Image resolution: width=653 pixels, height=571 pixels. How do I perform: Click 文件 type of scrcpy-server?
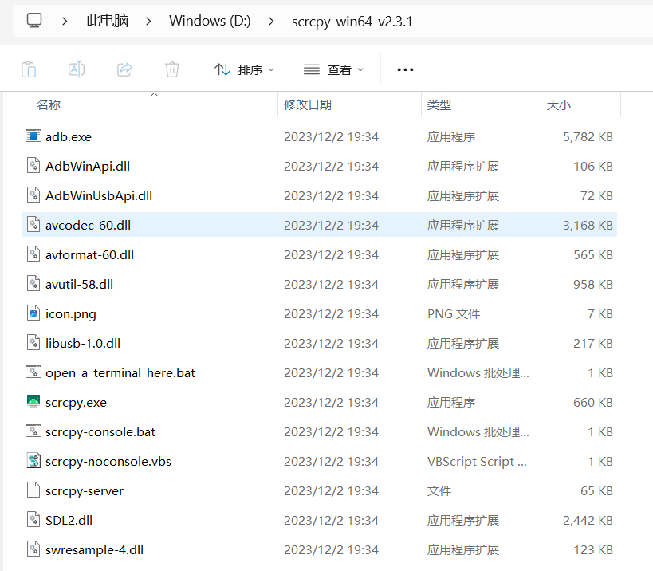tap(439, 491)
